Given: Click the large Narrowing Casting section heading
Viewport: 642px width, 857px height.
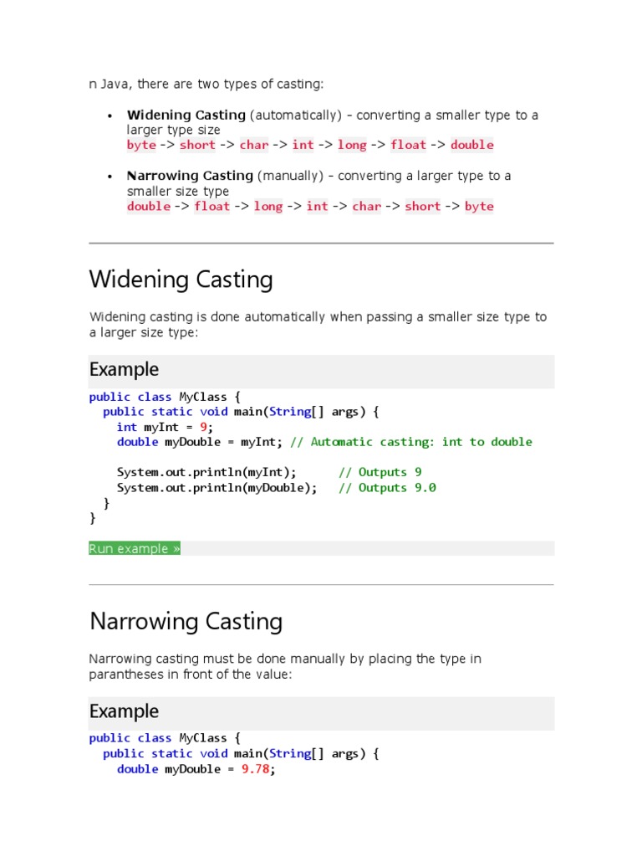Looking at the screenshot, I should coord(186,622).
